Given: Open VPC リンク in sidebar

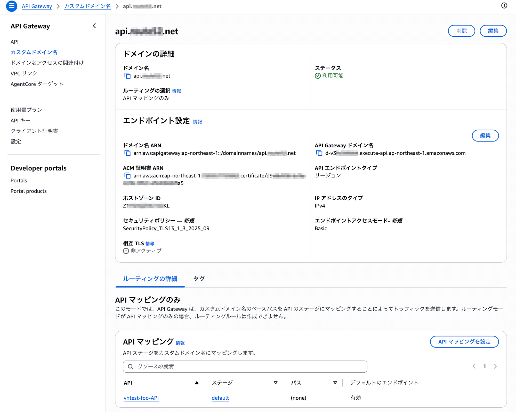Looking at the screenshot, I should 24,73.
